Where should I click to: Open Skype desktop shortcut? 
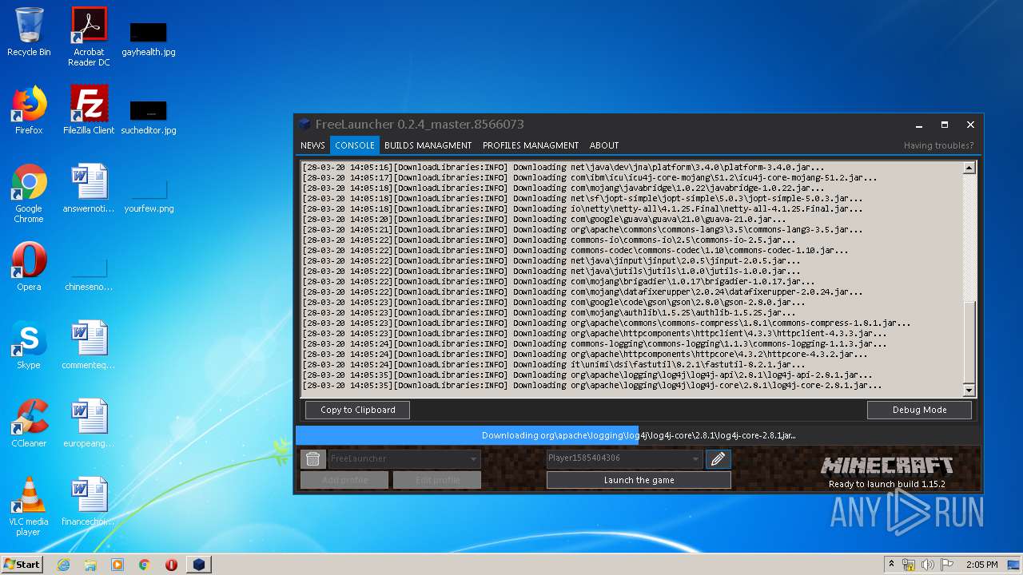(29, 345)
